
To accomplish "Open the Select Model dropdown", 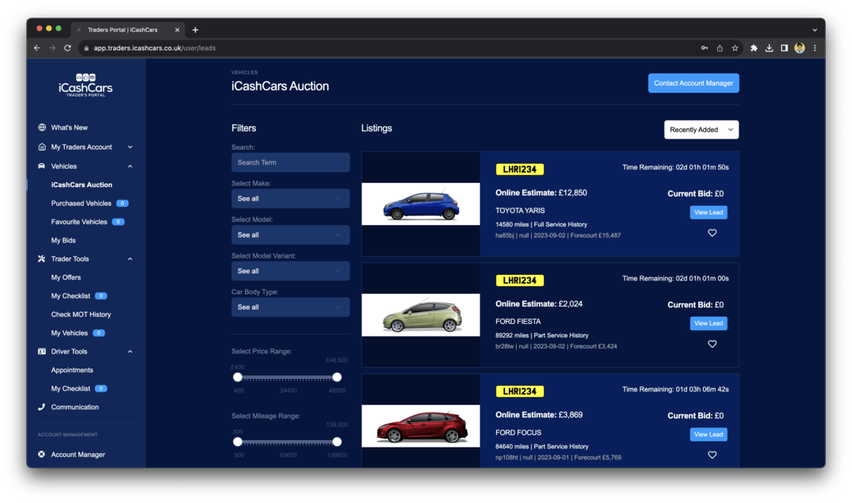I will pos(290,235).
